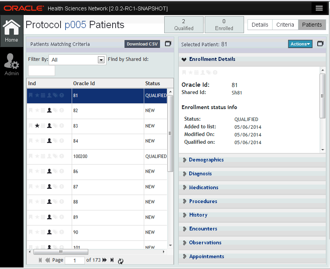This screenshot has width=330, height=269.
Task: Toggle the star indicator for patient 86
Action: click(37, 171)
